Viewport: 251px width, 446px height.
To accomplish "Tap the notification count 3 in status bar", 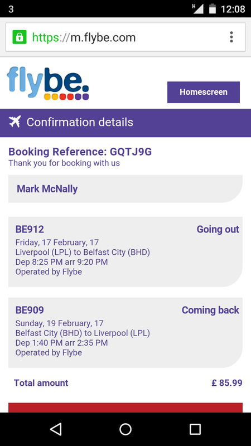I will coord(11,9).
